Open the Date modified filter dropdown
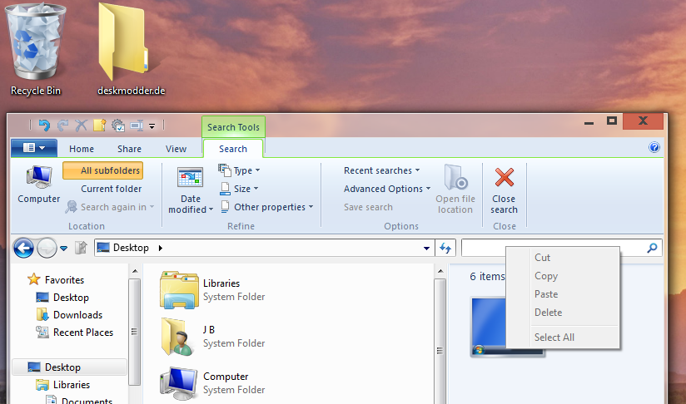The height and width of the screenshot is (404, 686). point(191,190)
